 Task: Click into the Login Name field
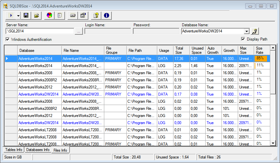click(x=108, y=31)
